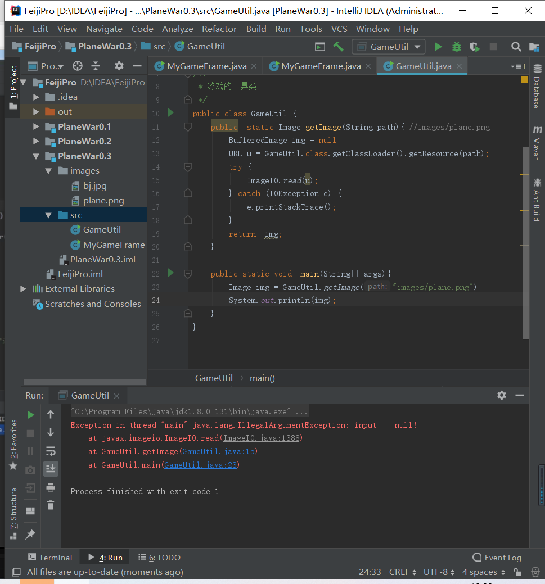Viewport: 545px width, 584px height.
Task: Toggle soft-wrap in the Run console
Action: click(51, 451)
